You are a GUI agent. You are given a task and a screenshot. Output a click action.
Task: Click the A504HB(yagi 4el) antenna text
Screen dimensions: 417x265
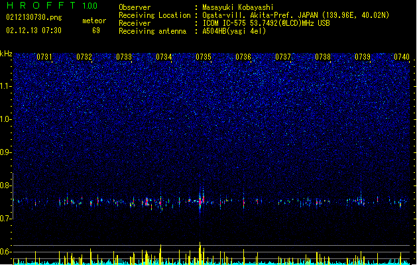click(234, 31)
